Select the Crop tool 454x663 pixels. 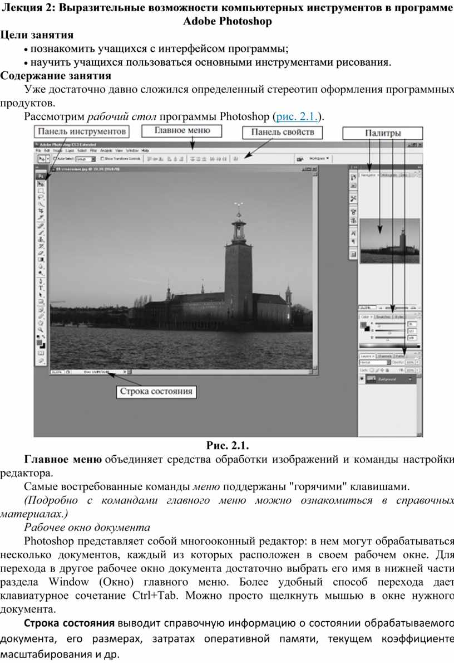(x=41, y=211)
